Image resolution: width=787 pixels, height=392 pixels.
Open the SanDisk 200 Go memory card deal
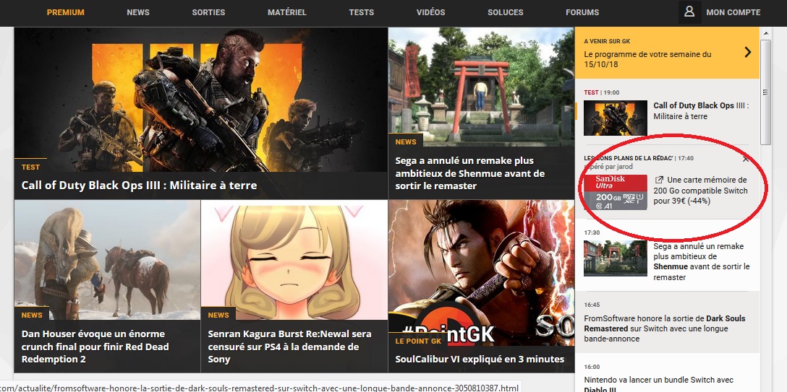(x=701, y=191)
